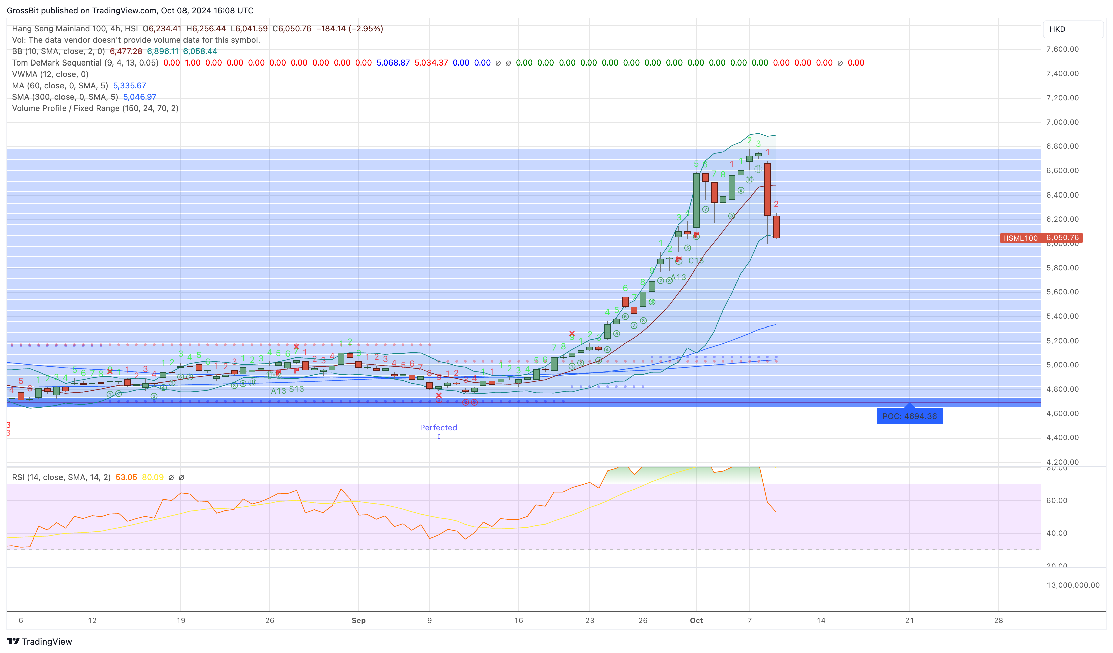The image size is (1113, 653).
Task: Select the BB (10, SMA, close, 2, 0) legend
Action: (58, 51)
